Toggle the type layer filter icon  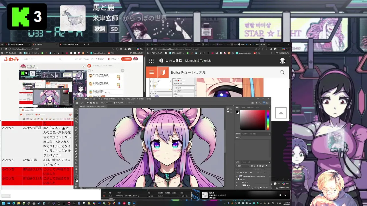pyautogui.click(x=257, y=166)
